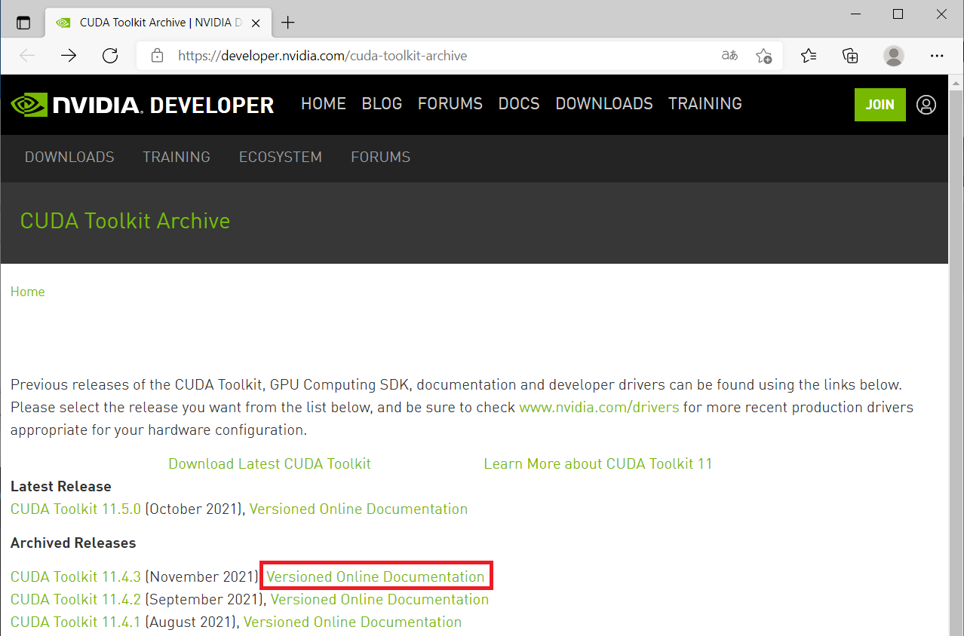Close the CUDA Toolkit Archive tab

coord(257,23)
